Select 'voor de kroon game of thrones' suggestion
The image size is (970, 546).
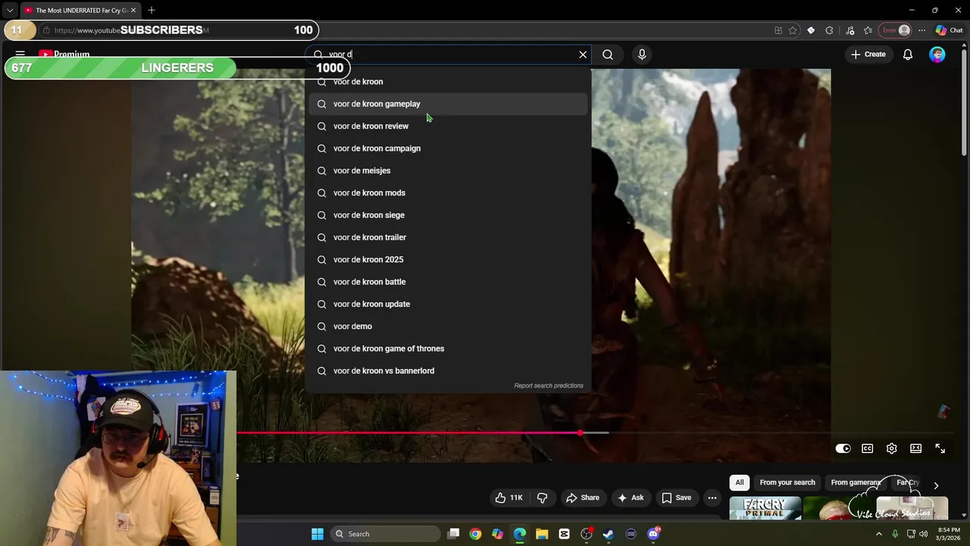click(x=448, y=349)
